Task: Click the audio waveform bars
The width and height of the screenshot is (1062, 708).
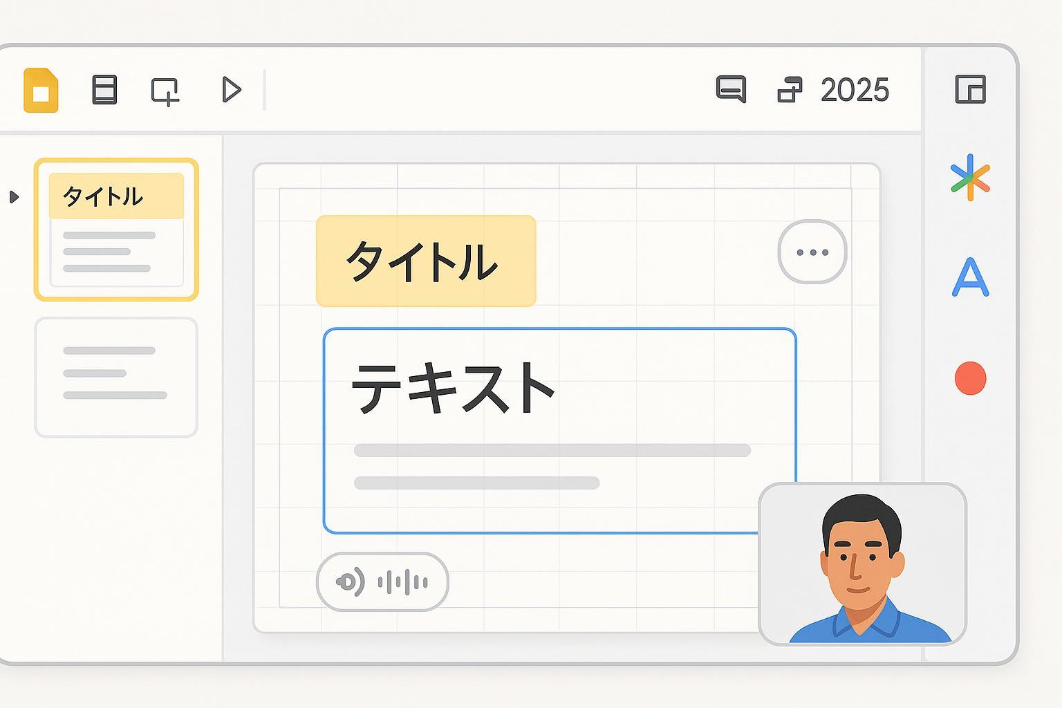Action: [x=403, y=582]
